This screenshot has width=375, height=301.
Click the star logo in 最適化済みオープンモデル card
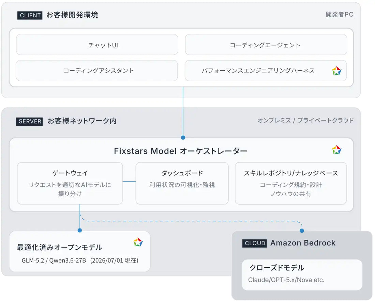(x=138, y=242)
